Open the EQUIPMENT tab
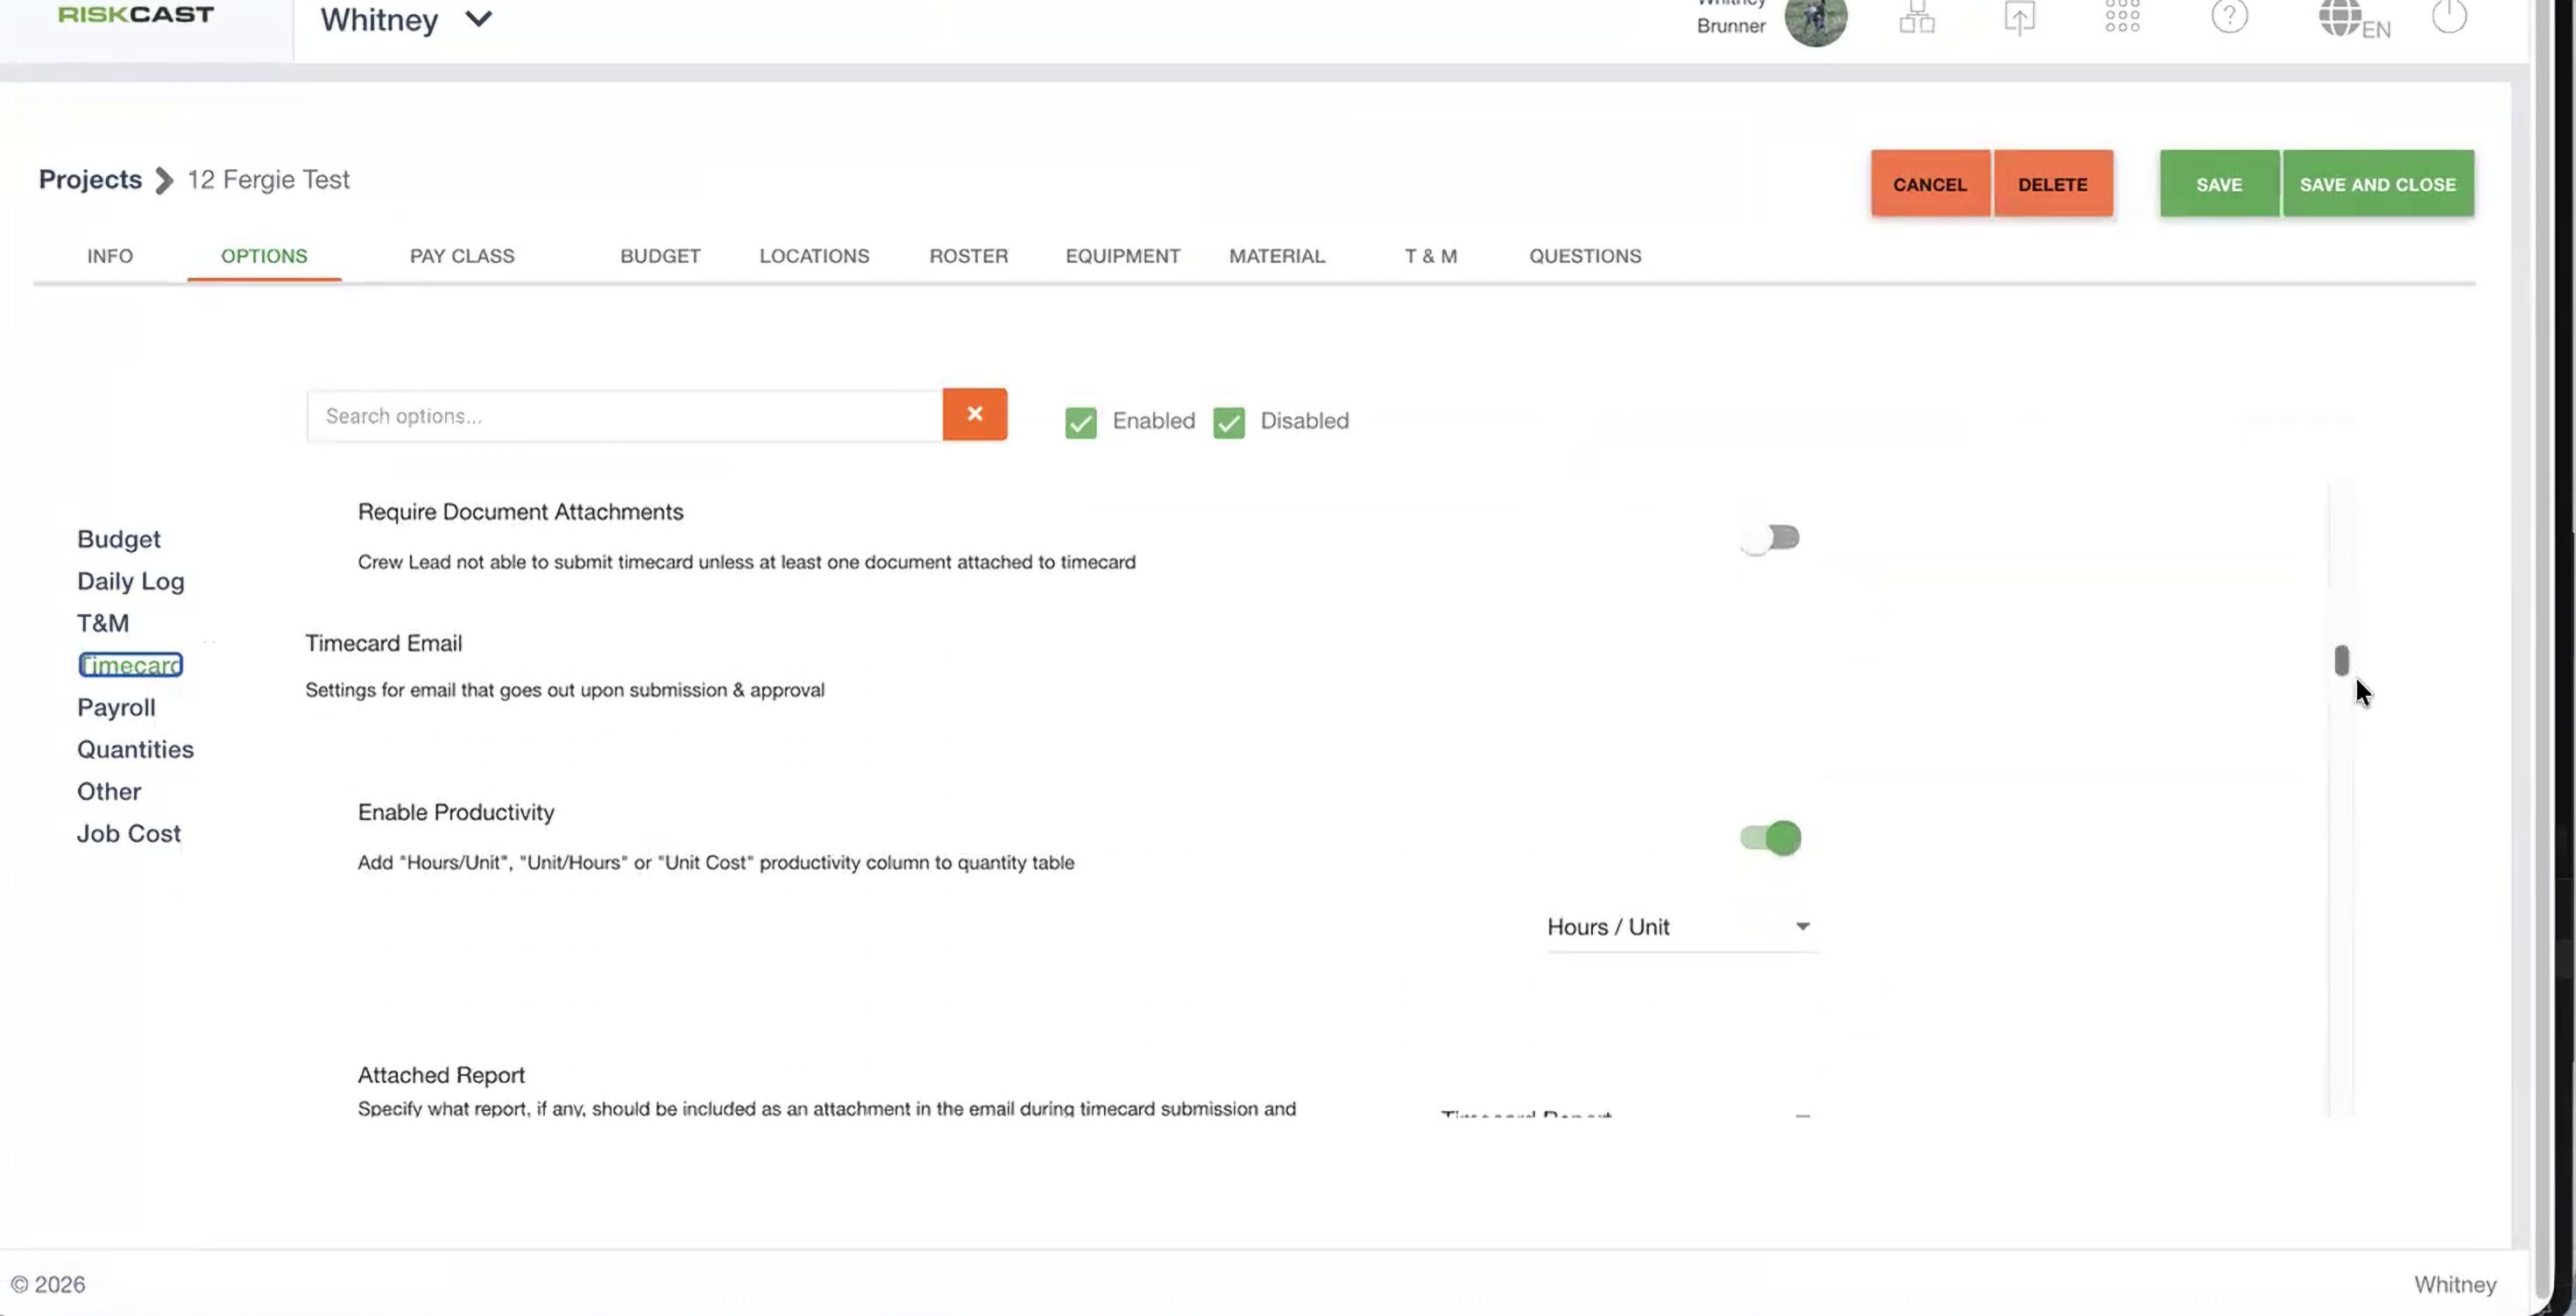The width and height of the screenshot is (2576, 1316). point(1122,256)
